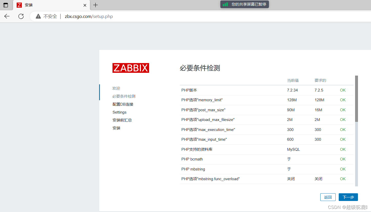This screenshot has width=371, height=212.
Task: Click the 下一步 button
Action: 348,197
